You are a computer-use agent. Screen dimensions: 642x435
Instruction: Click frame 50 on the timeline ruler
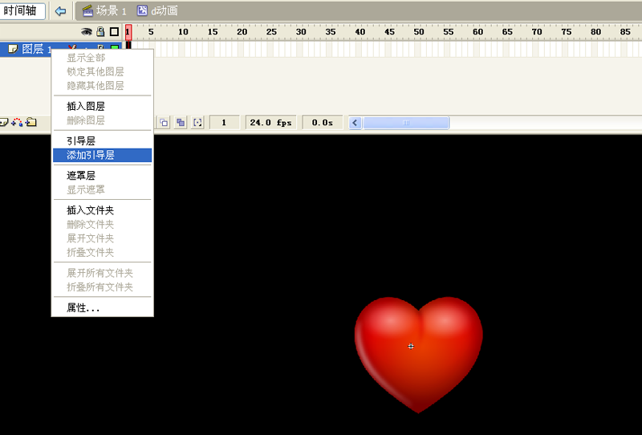[x=419, y=32]
